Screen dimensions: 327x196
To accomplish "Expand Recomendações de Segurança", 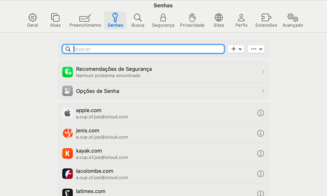I will point(163,72).
